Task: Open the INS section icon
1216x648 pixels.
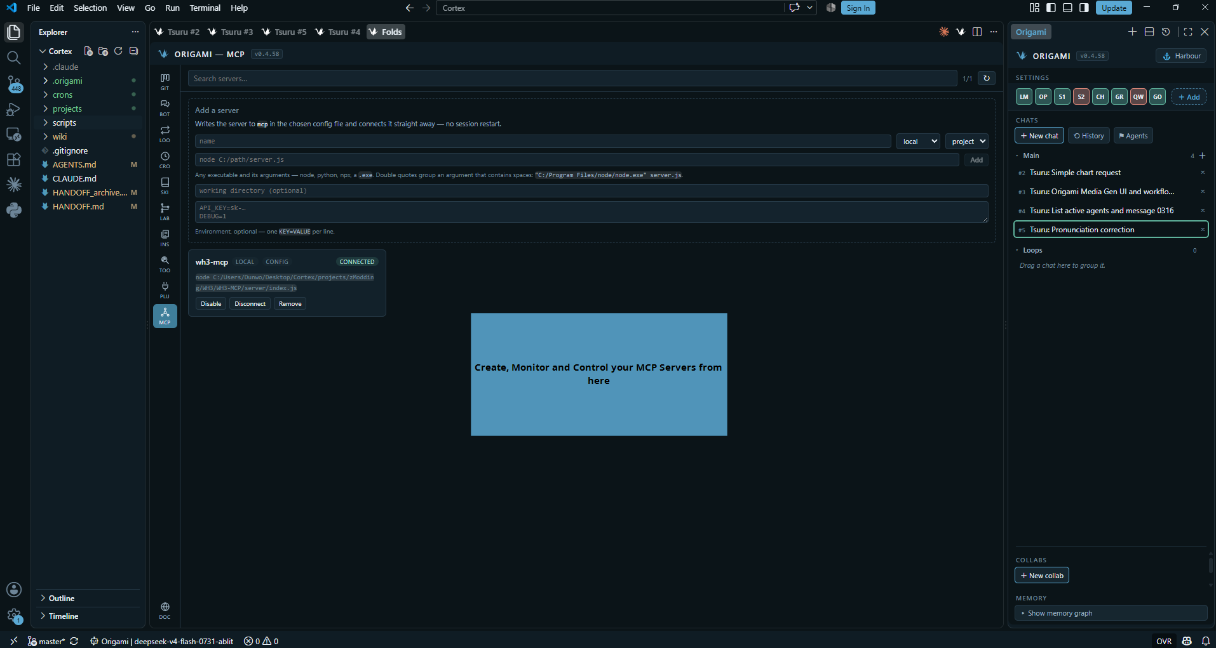Action: pyautogui.click(x=165, y=237)
